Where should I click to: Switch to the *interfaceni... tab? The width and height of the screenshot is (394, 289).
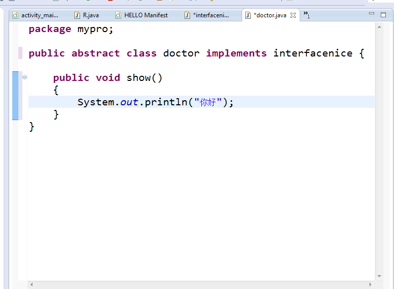[x=207, y=15]
